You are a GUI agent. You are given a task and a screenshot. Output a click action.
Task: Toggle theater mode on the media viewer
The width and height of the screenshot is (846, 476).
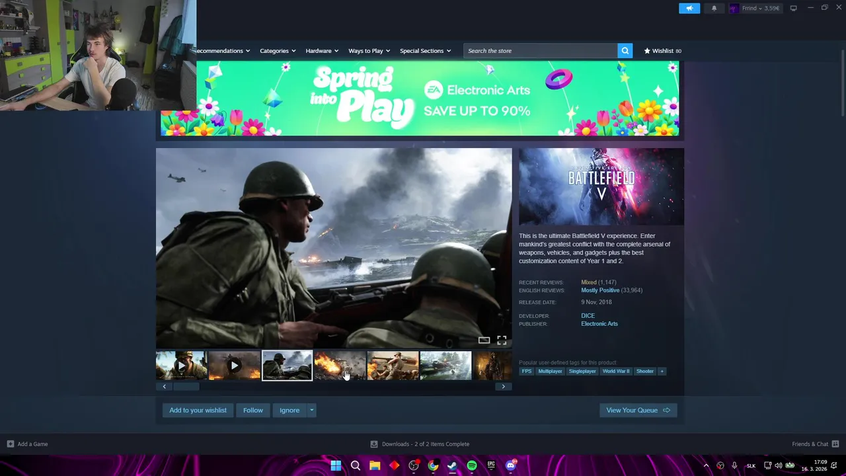point(484,340)
